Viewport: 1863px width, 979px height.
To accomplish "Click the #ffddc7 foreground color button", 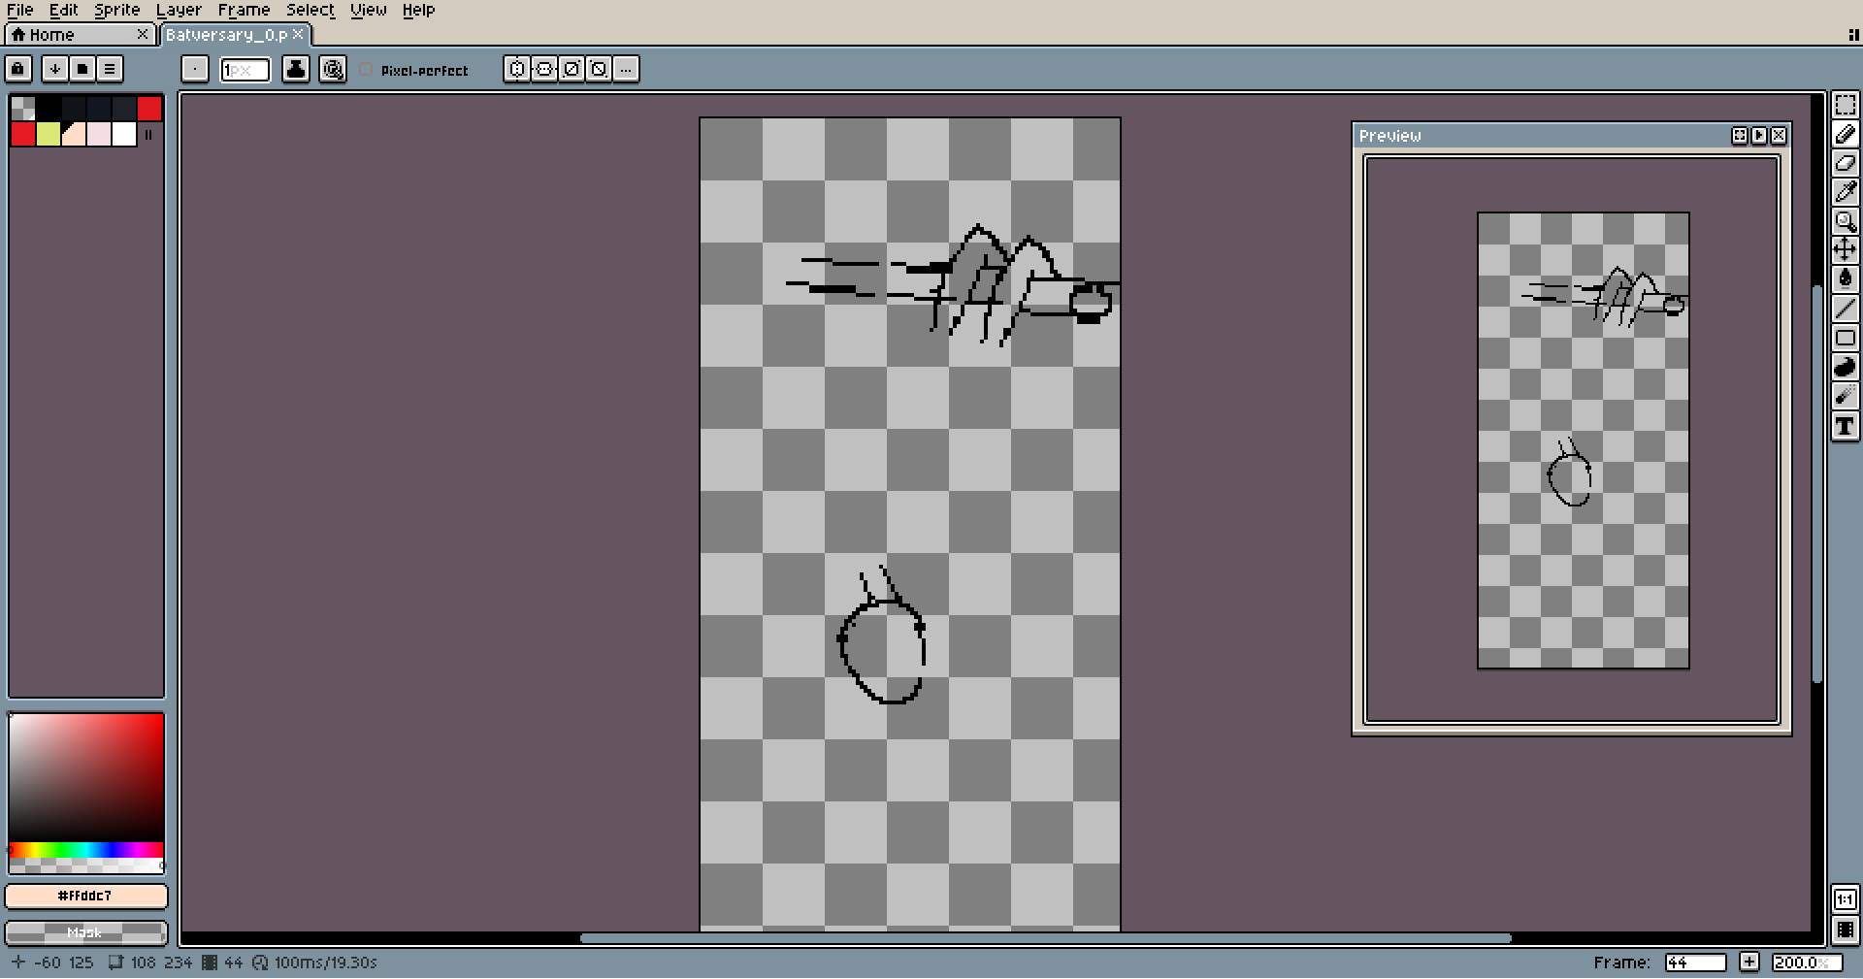I will coord(85,896).
